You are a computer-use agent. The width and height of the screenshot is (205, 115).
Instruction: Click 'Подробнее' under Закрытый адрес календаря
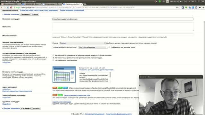point(6,97)
